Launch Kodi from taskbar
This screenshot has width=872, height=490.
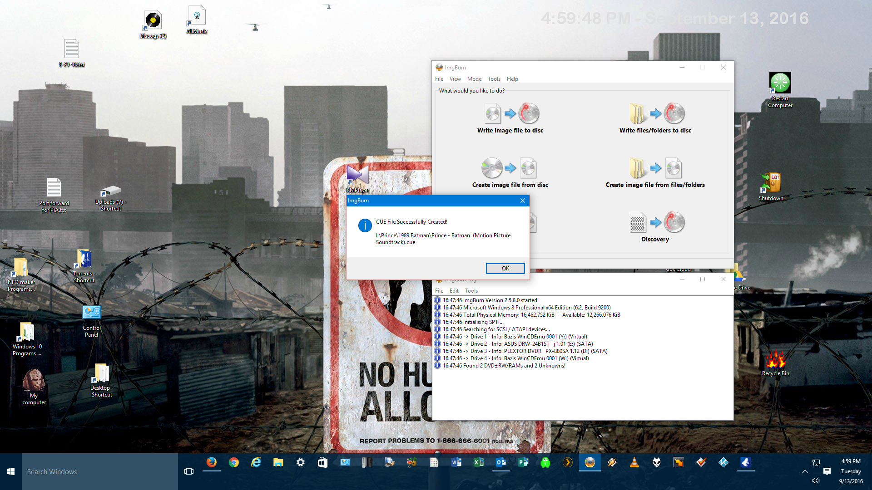723,462
